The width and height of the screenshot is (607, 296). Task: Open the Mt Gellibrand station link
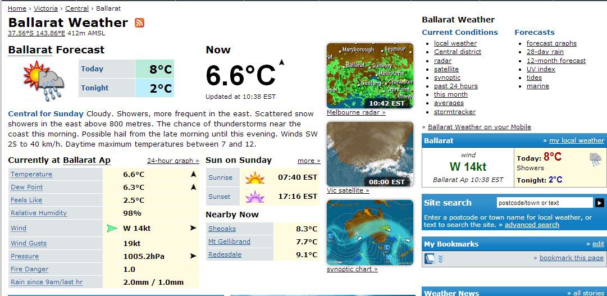229,242
